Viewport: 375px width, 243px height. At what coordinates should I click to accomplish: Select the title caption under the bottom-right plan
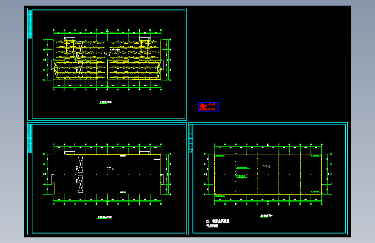(x=266, y=216)
